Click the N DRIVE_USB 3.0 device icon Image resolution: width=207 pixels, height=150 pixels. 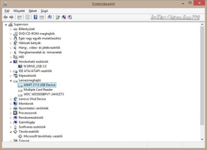coord(20,66)
